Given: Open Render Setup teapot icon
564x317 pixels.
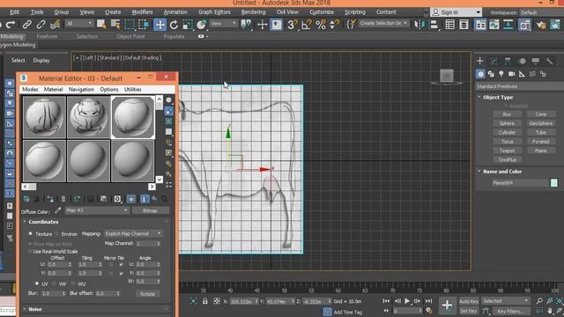Looking at the screenshot, I should pyautogui.click(x=540, y=25).
